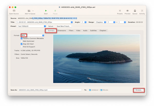This screenshot has height=106, width=154.
Task: Click the video preview image of the island
Action: click(x=97, y=59)
